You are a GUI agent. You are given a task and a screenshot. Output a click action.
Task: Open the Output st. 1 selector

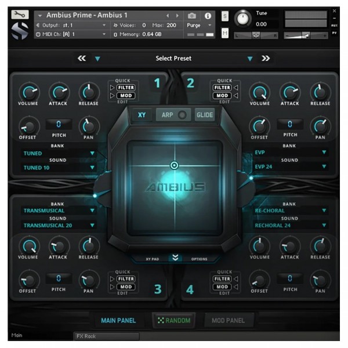click(71, 26)
